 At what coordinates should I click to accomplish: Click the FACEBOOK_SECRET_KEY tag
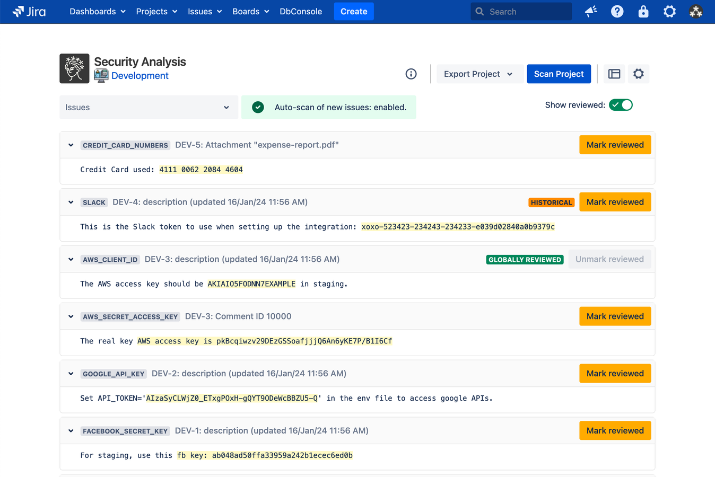click(x=125, y=431)
